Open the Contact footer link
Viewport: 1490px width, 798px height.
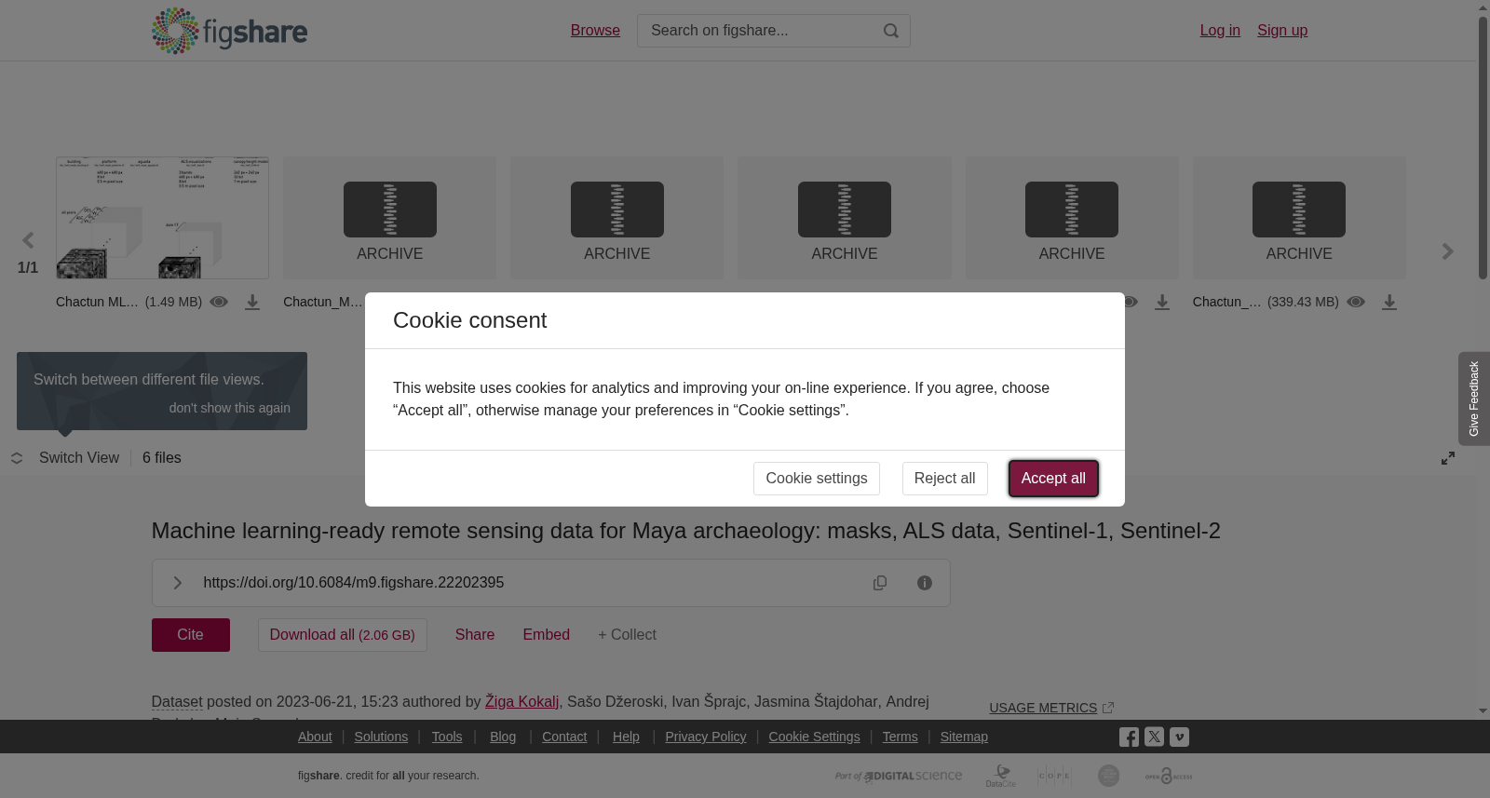tap(564, 737)
